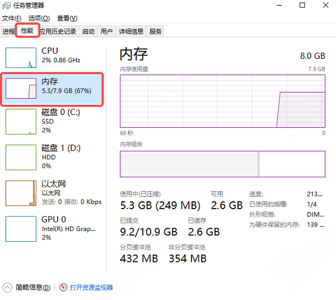Open the 选项(O) menu

click(39, 19)
